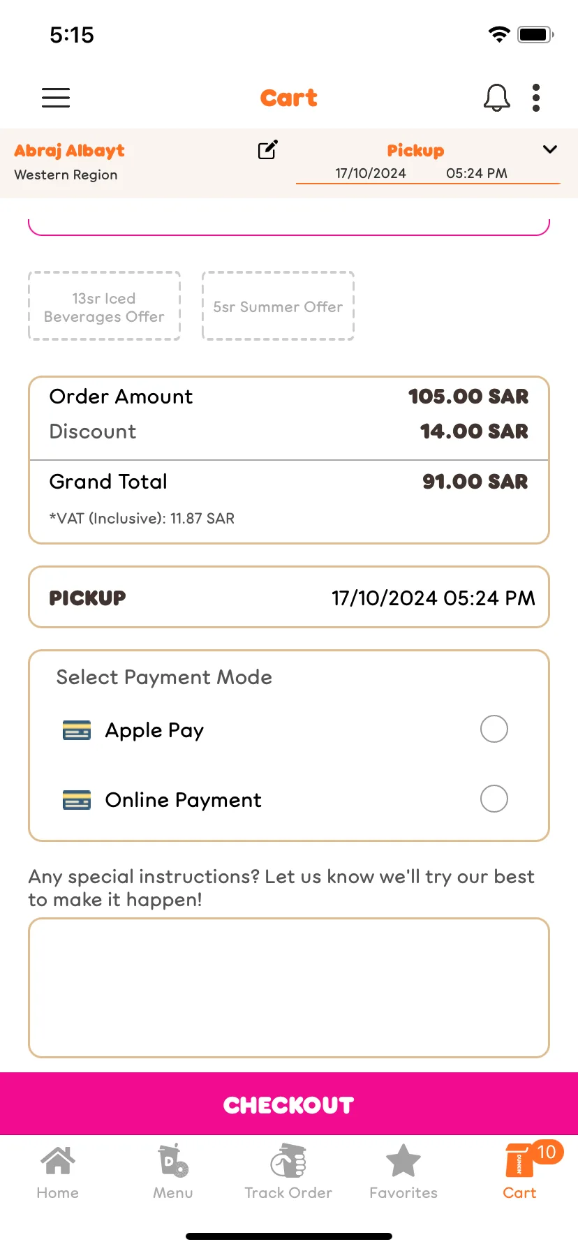Tap the Apple Pay card icon
Image resolution: width=578 pixels, height=1251 pixels.
pos(77,730)
